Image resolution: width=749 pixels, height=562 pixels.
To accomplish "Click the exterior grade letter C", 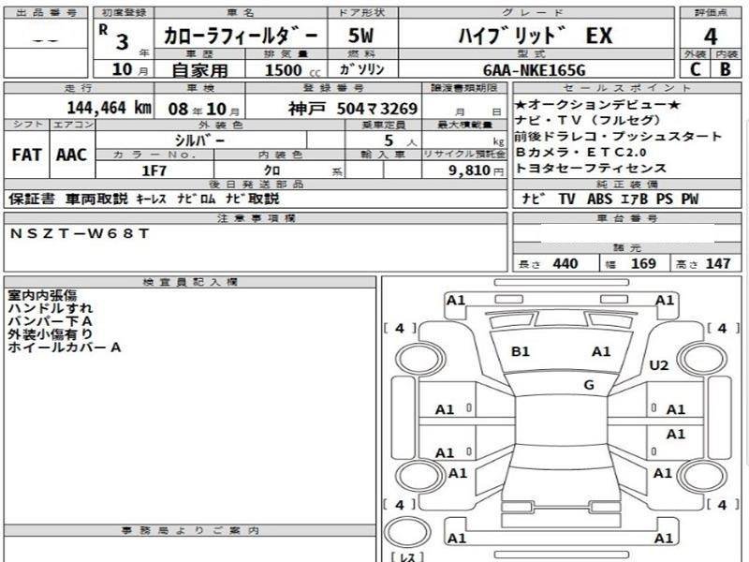I will click(x=695, y=69).
